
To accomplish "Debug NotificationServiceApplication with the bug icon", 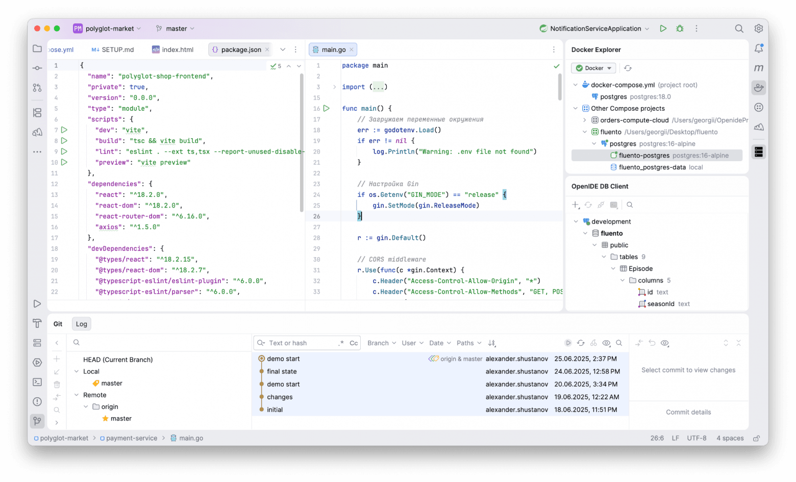I will [680, 29].
